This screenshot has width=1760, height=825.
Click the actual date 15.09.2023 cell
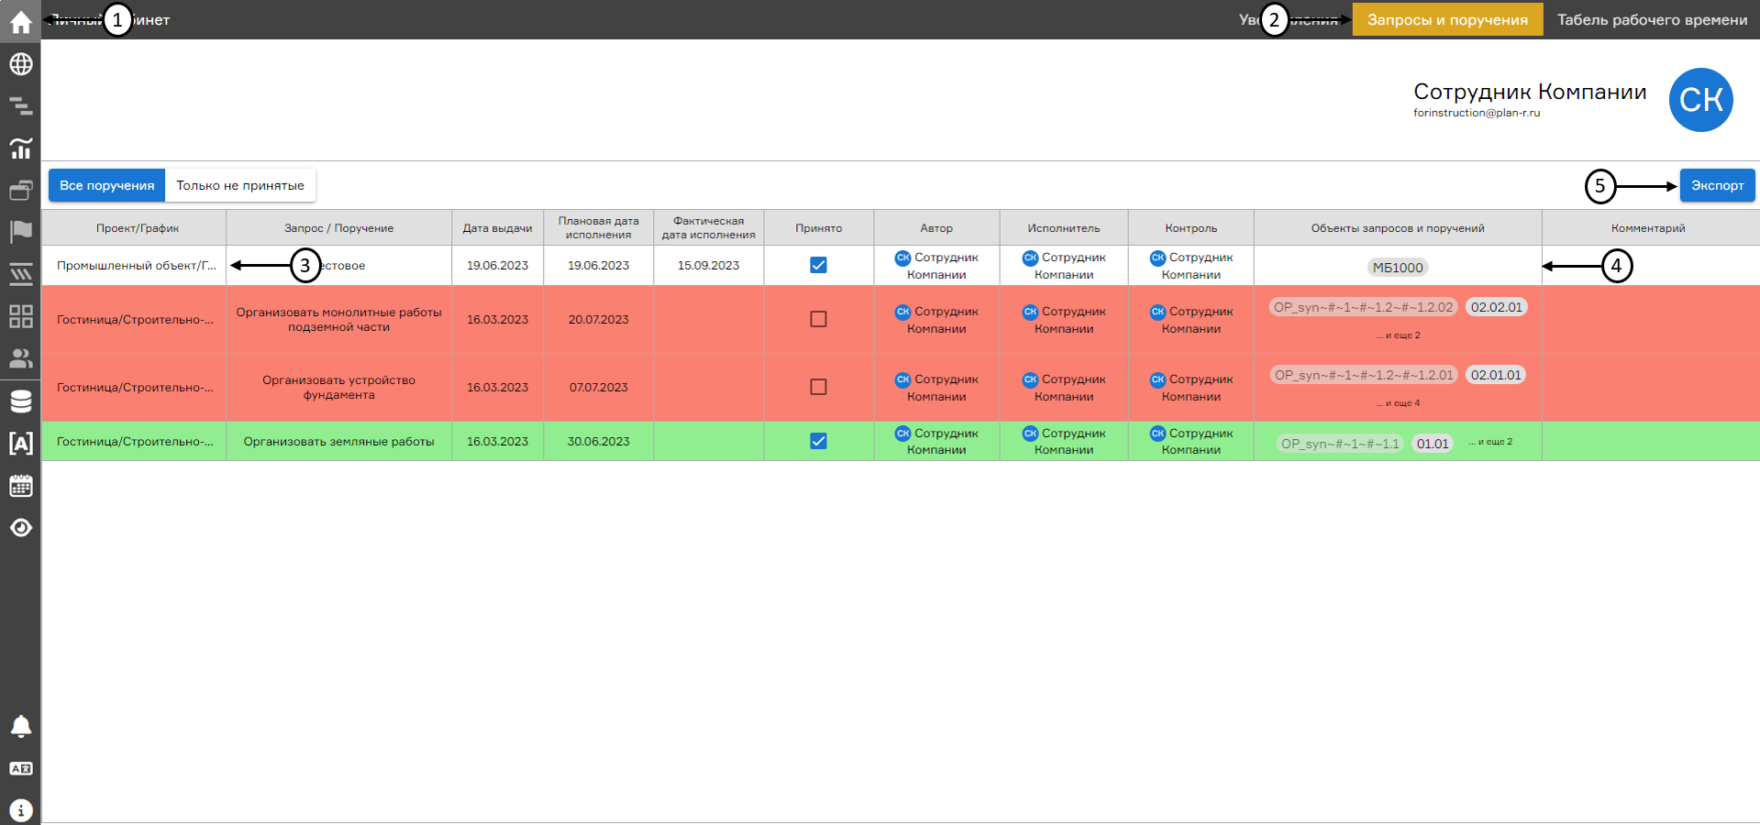708,266
